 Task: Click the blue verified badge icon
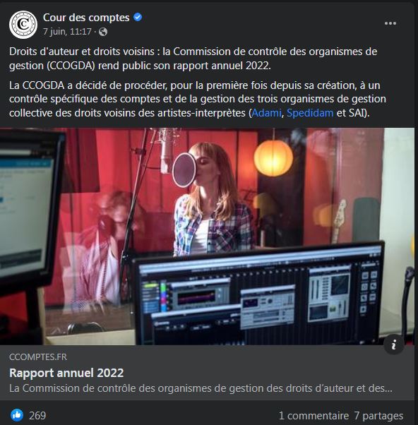[138, 18]
